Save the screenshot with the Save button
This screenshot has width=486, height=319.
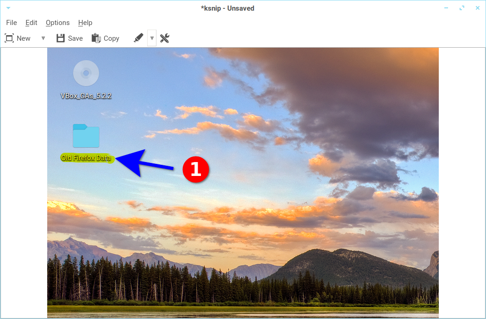pos(69,38)
